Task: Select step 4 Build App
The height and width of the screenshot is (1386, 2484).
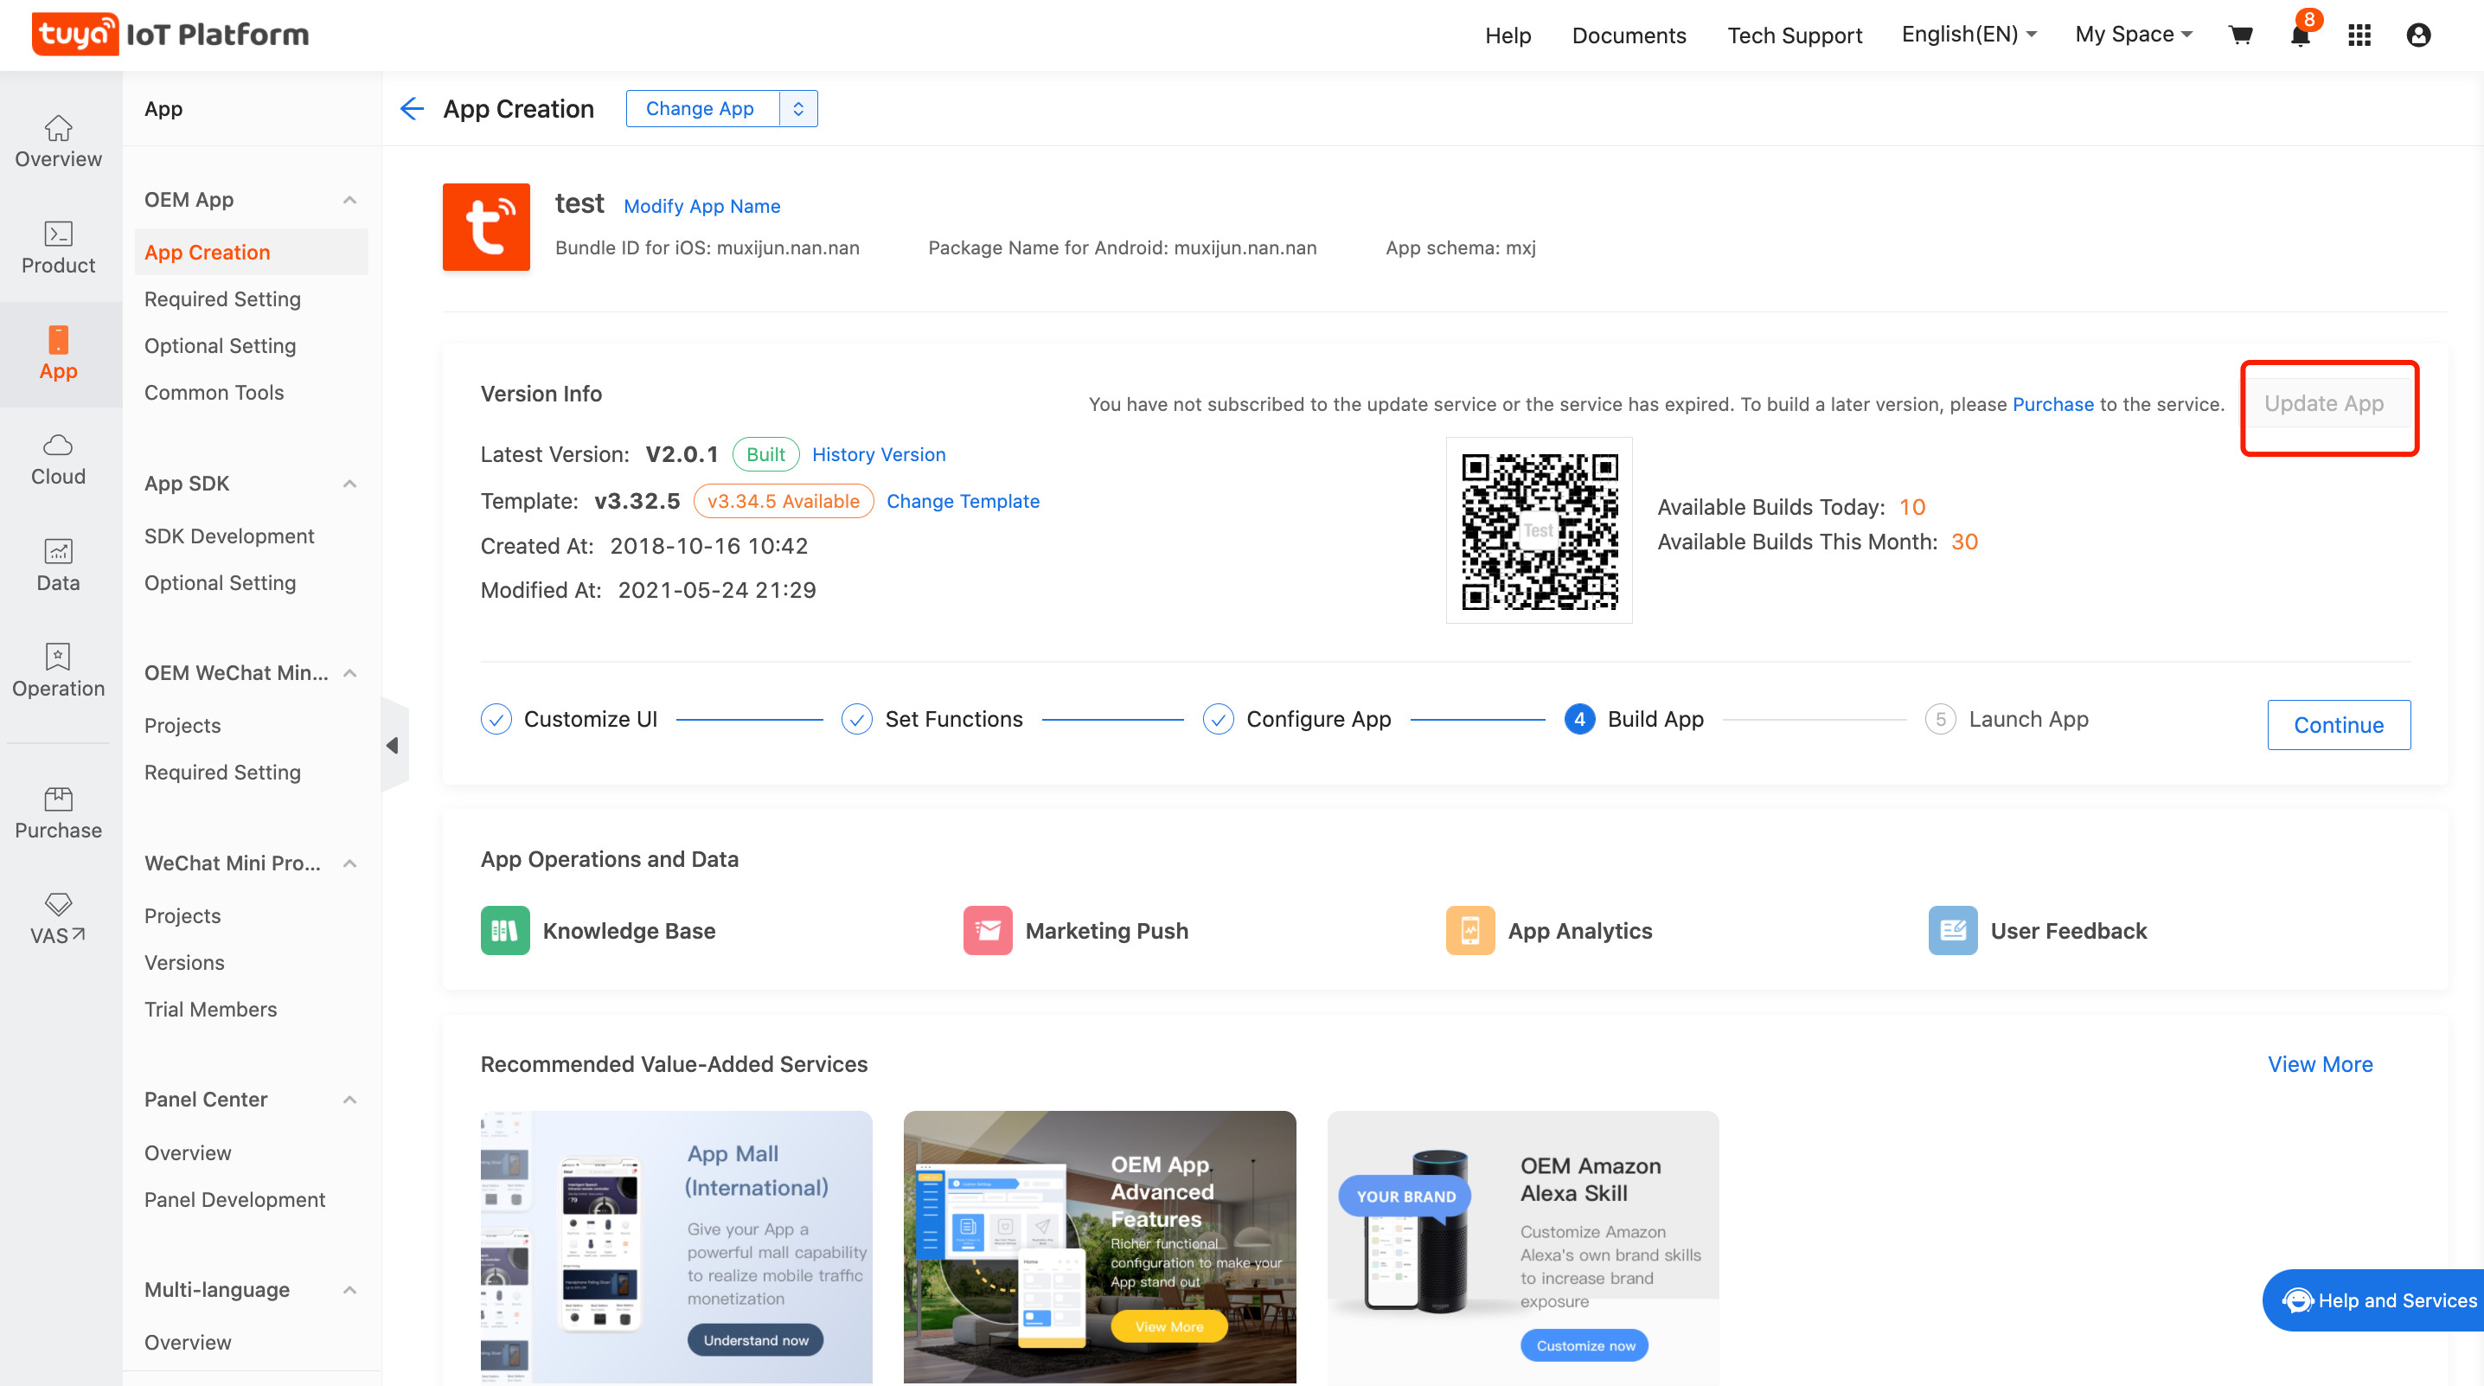Action: (x=1635, y=720)
